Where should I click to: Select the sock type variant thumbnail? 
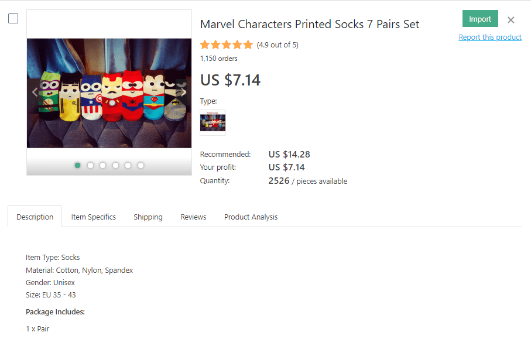pyautogui.click(x=213, y=122)
